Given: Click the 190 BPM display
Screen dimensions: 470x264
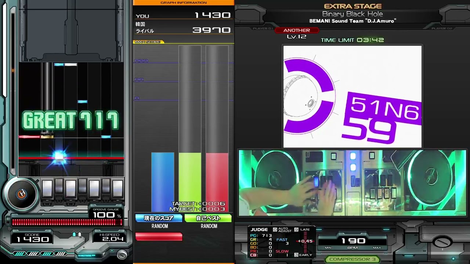Looking at the screenshot, I should coord(353,241).
